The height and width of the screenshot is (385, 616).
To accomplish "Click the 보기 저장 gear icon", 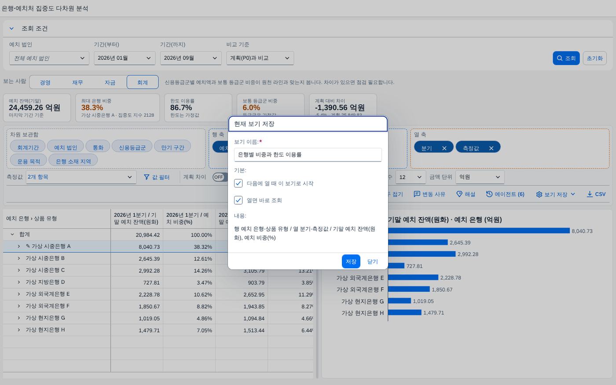I will coord(539,194).
